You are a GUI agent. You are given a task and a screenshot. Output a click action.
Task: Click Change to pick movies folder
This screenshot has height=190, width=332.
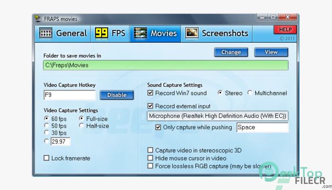231,52
